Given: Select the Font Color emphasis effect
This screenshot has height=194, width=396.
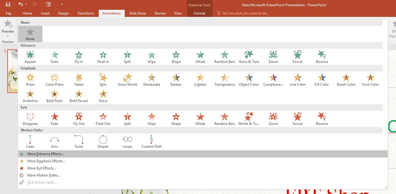Looking at the screenshot, I should pos(370,79).
